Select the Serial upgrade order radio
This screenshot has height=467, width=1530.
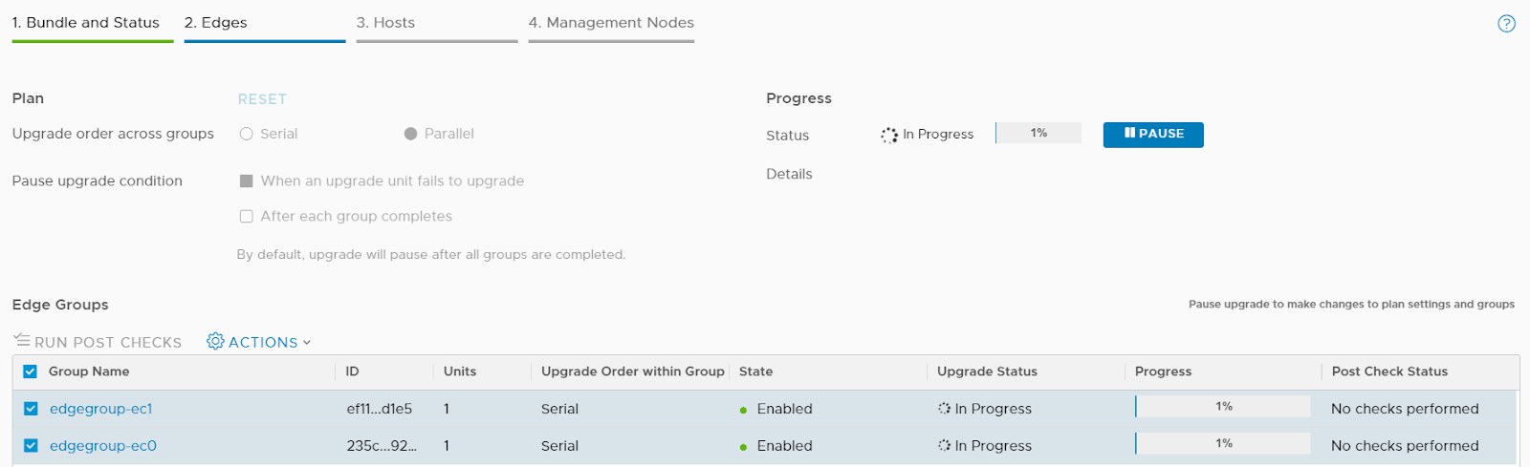tap(247, 134)
